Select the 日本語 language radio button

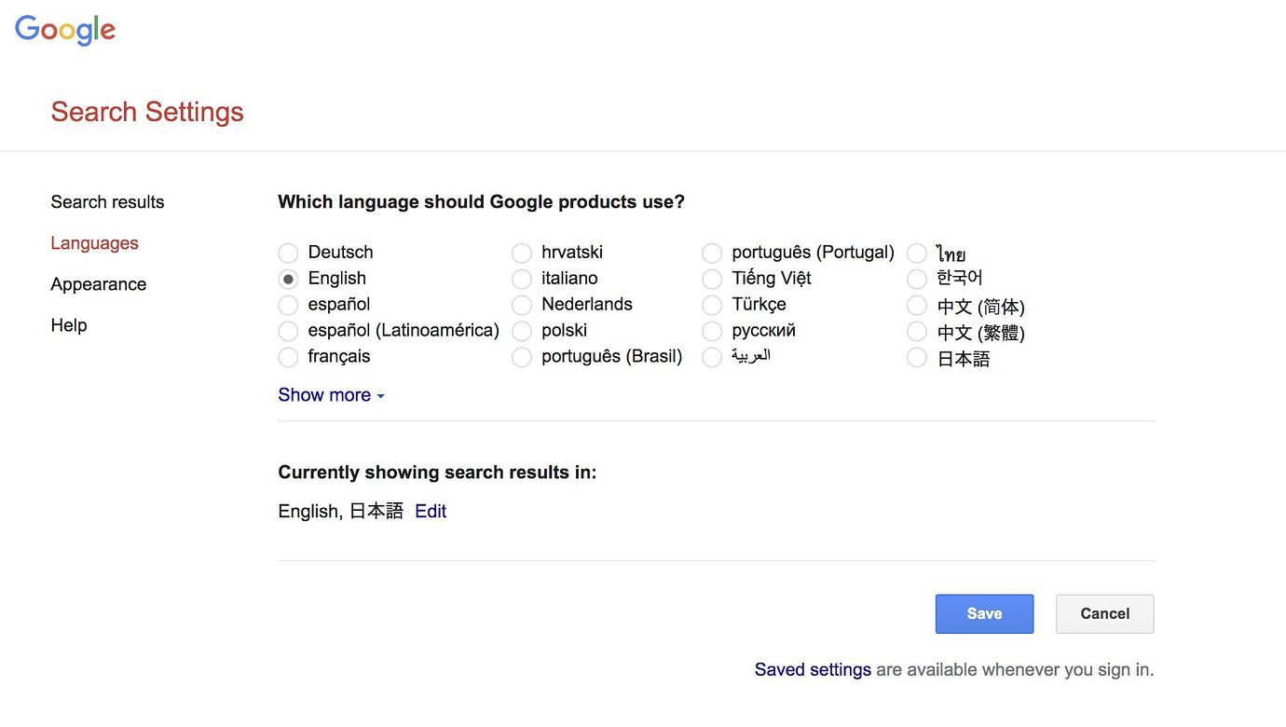(917, 358)
